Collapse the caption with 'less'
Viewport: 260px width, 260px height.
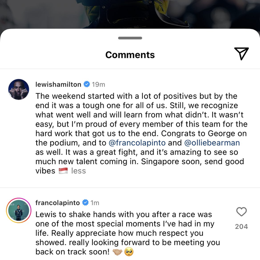click(x=78, y=171)
